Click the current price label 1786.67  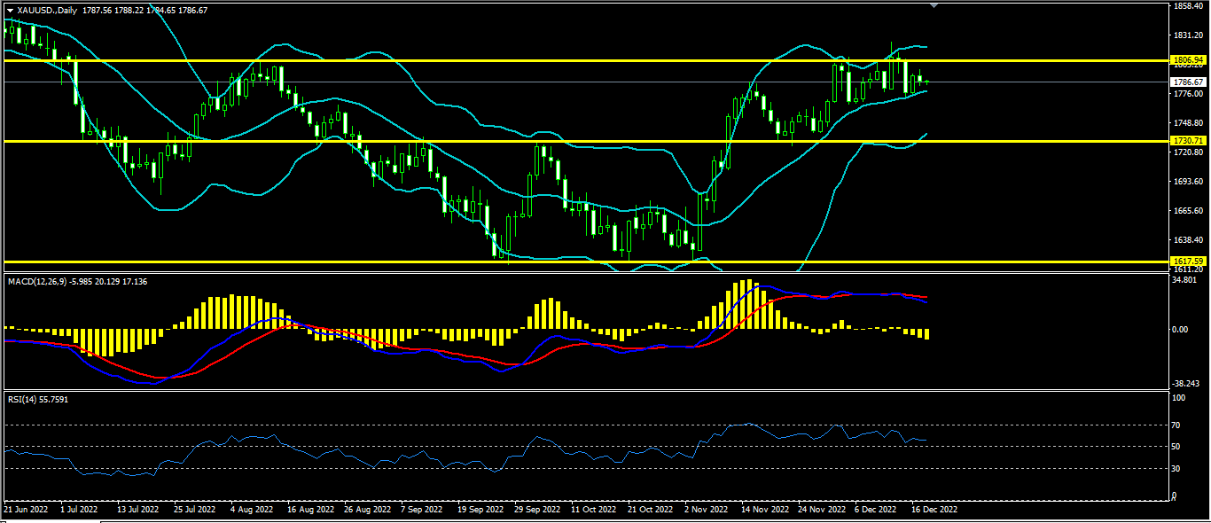coord(1187,82)
